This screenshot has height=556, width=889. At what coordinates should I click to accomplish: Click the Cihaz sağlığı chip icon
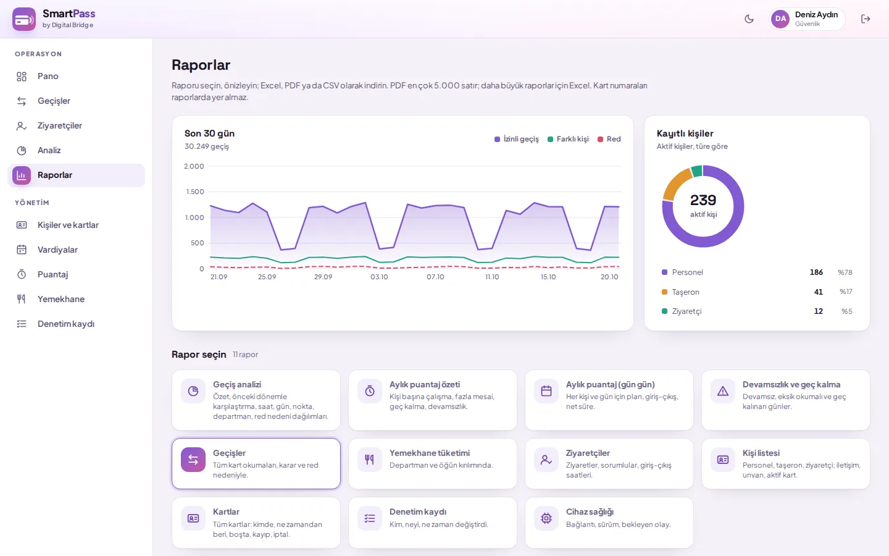pos(546,518)
